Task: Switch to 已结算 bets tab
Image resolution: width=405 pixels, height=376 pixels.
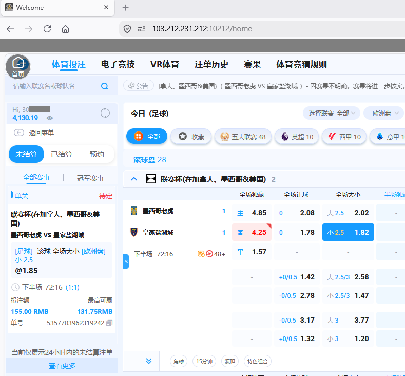Action: [62, 154]
